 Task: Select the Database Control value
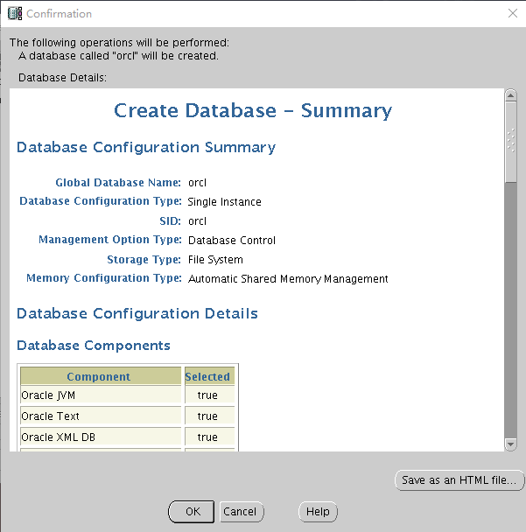tap(232, 241)
